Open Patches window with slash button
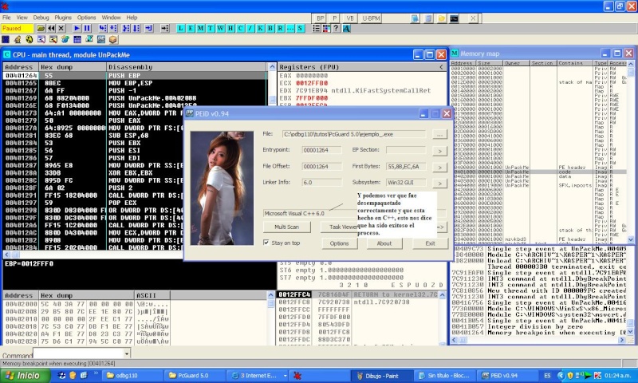 250,28
